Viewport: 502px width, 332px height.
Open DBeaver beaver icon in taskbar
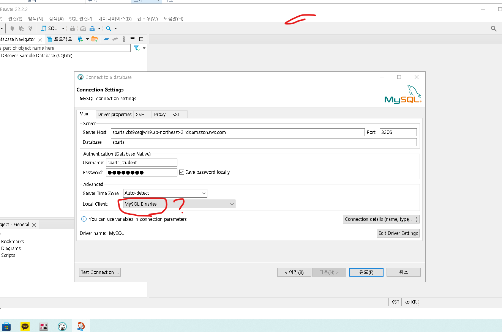click(62, 326)
